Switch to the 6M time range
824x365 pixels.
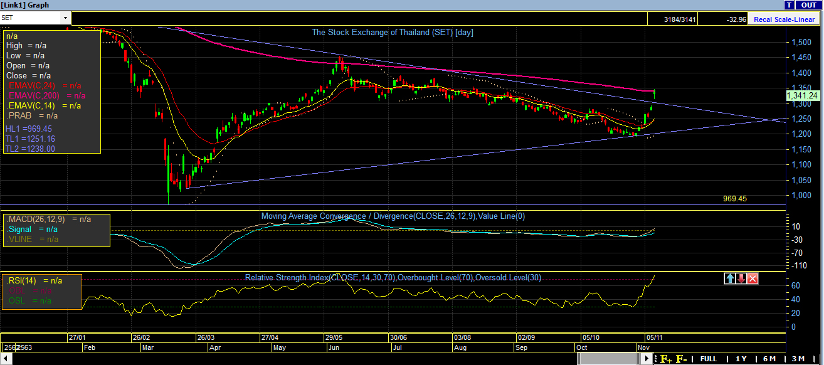(769, 359)
